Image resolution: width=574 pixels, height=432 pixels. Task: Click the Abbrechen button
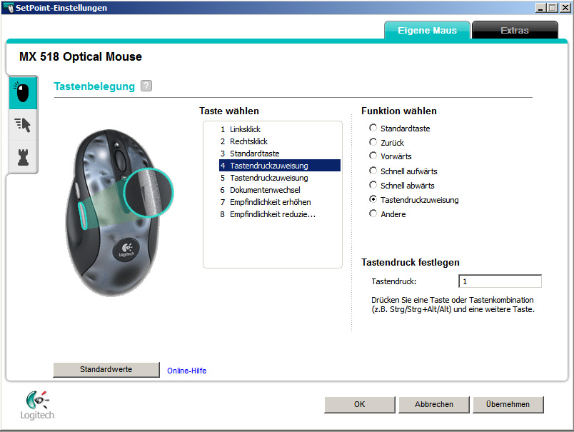(x=434, y=404)
